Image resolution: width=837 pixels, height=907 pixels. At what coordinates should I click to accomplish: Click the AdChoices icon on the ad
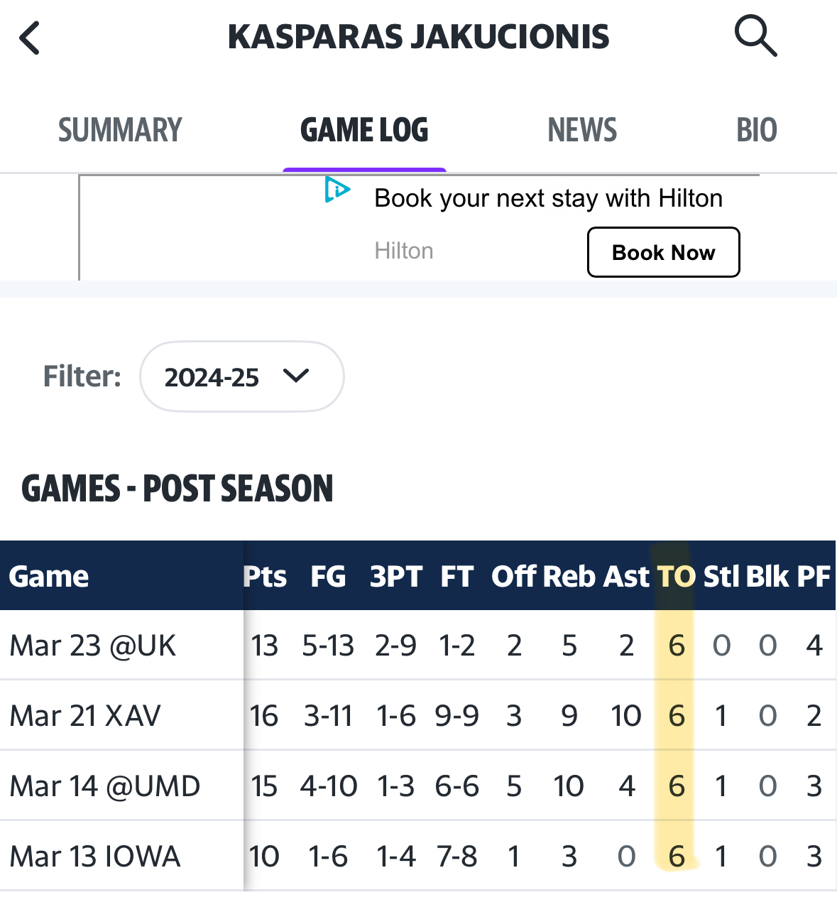[337, 190]
